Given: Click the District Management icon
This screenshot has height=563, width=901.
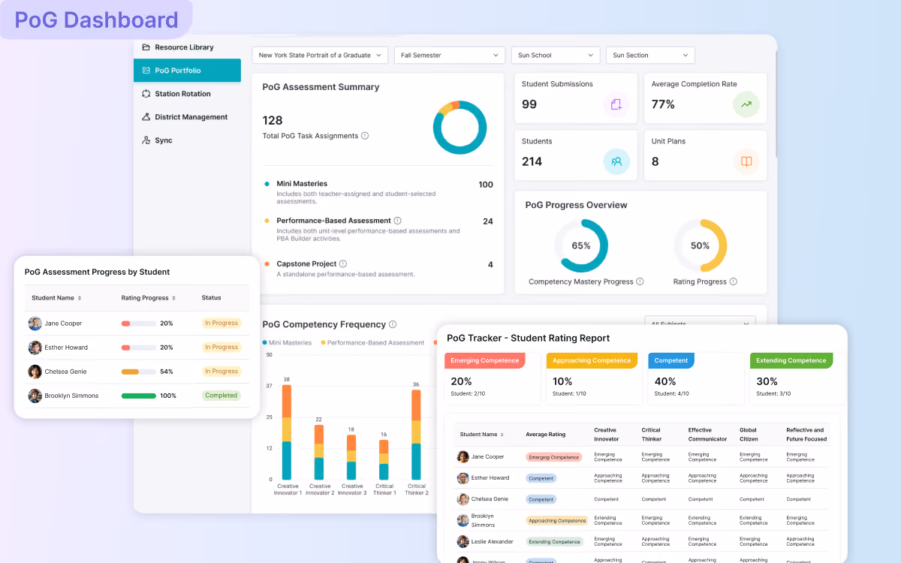Looking at the screenshot, I should [x=146, y=117].
